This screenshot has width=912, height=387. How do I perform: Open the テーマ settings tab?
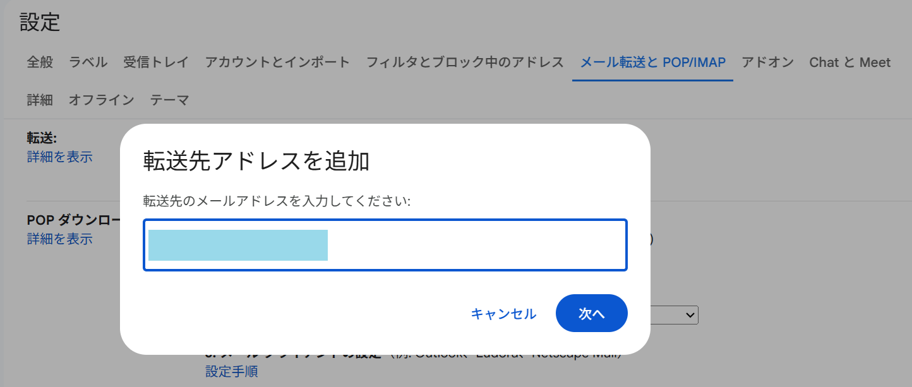click(x=169, y=100)
